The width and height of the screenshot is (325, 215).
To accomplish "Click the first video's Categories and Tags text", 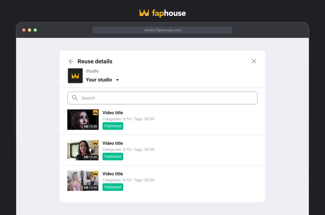I will (x=128, y=119).
